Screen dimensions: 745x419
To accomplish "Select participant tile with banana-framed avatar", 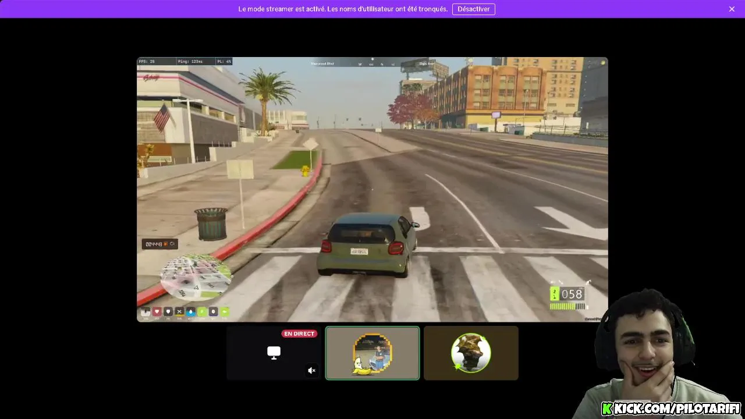I will point(372,353).
